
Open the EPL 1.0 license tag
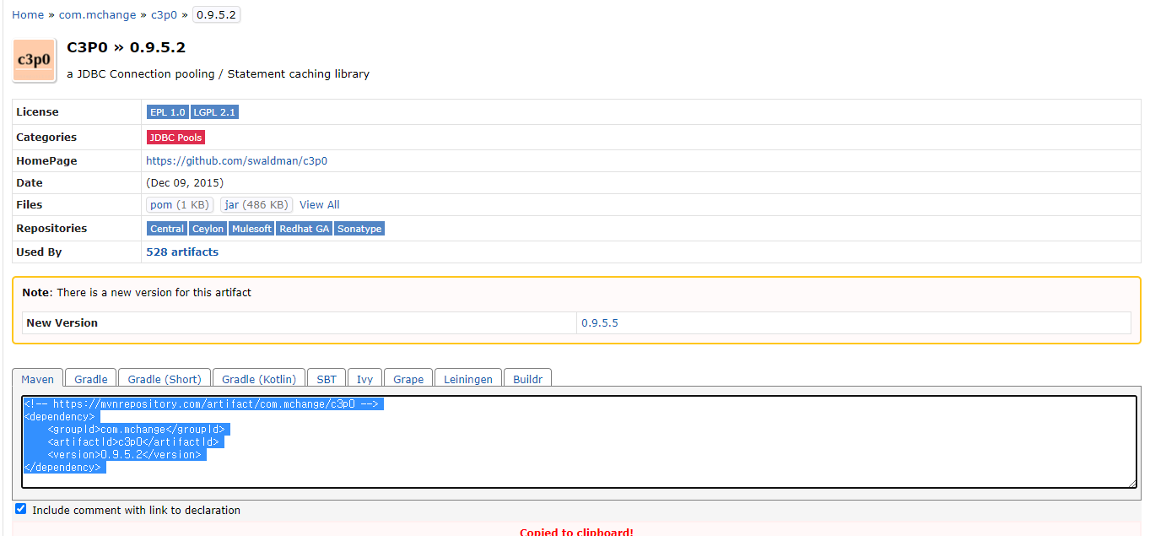coord(167,112)
